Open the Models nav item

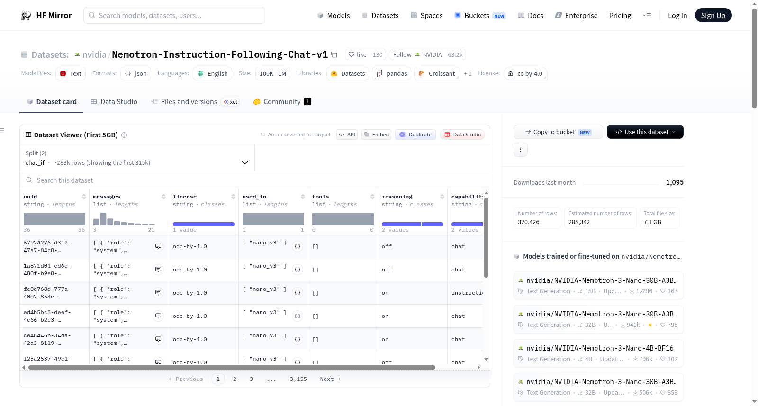pyautogui.click(x=334, y=15)
